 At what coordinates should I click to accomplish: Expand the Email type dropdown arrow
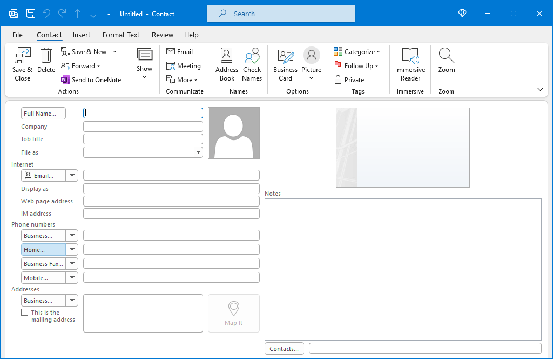tap(72, 175)
